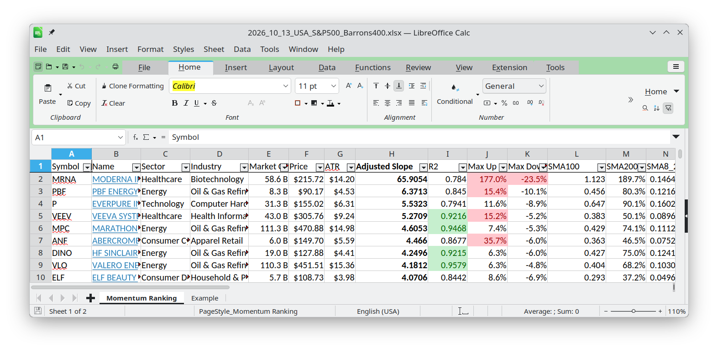
Task: Click the Paste button
Action: (47, 94)
